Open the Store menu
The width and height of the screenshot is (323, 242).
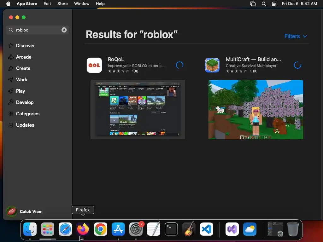click(x=62, y=4)
